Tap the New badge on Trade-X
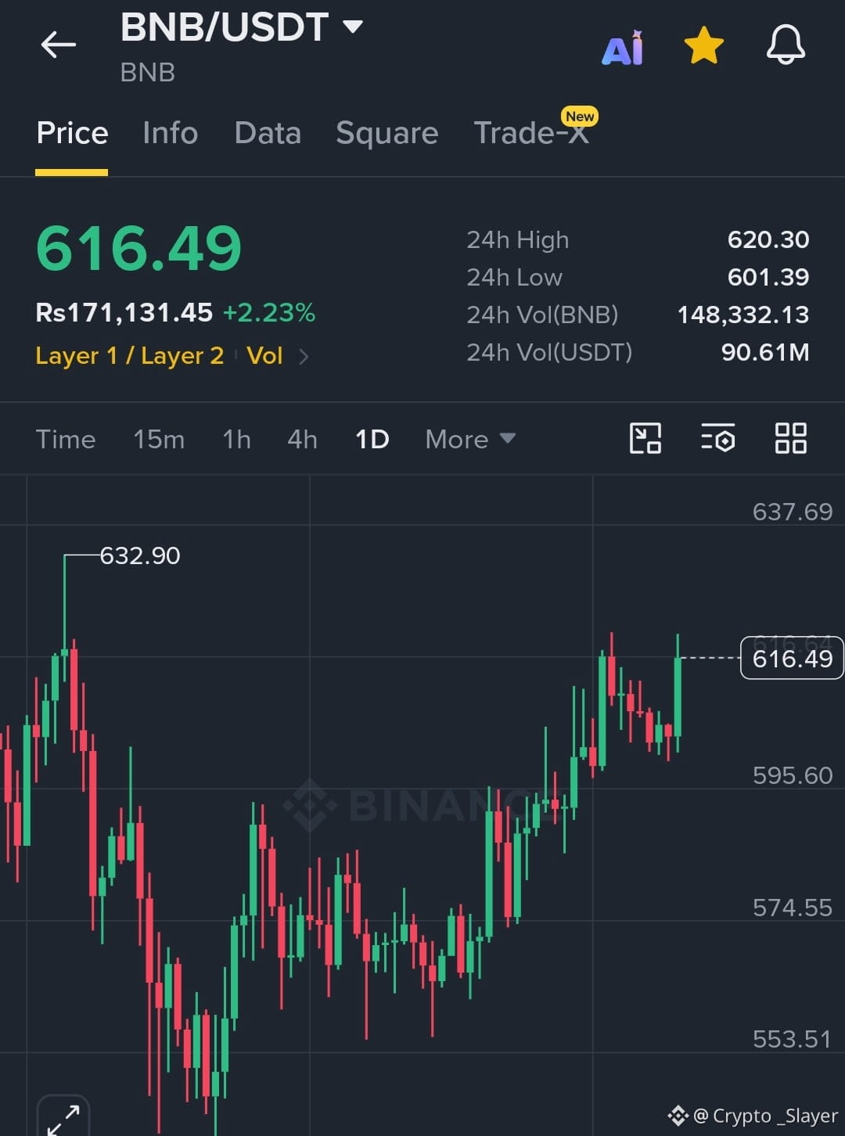Screen dimensions: 845x1136 (580, 117)
